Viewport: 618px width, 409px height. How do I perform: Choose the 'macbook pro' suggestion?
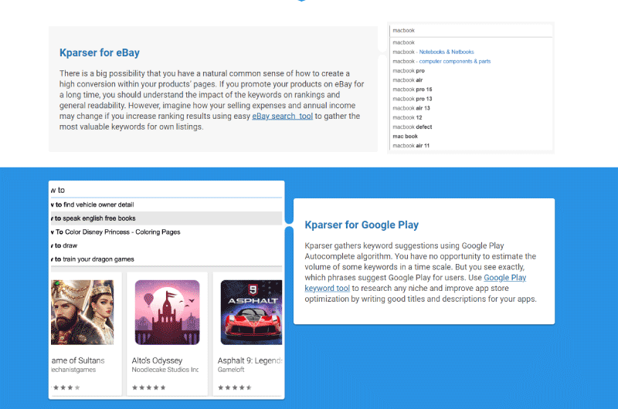(409, 71)
